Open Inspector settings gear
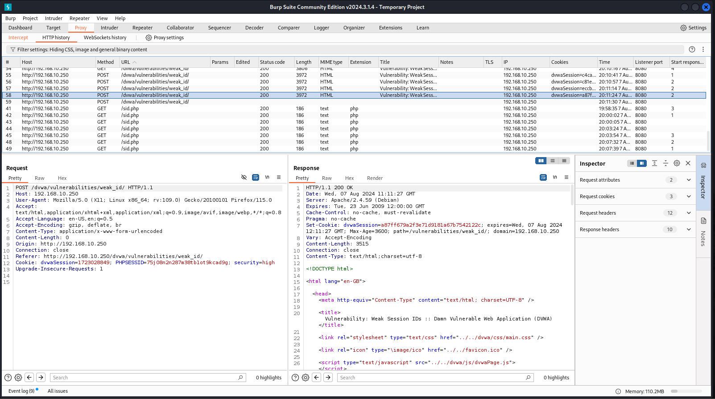This screenshot has height=399, width=715. click(x=677, y=163)
